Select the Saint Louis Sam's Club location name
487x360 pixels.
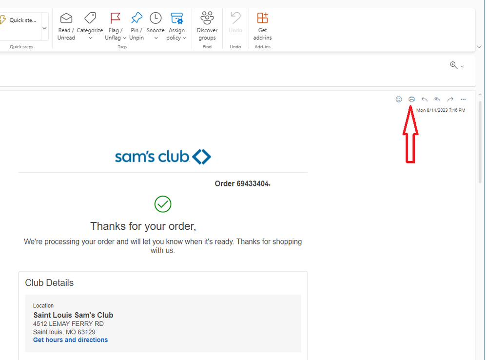(73, 315)
